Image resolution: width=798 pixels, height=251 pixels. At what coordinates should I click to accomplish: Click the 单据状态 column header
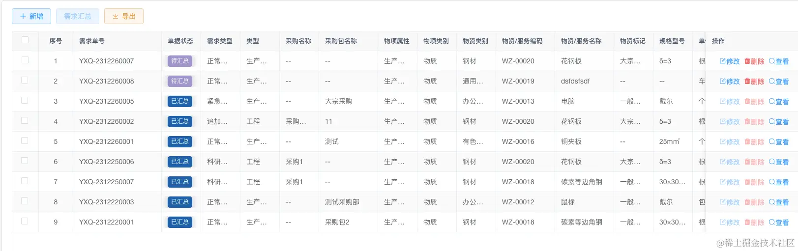[180, 41]
